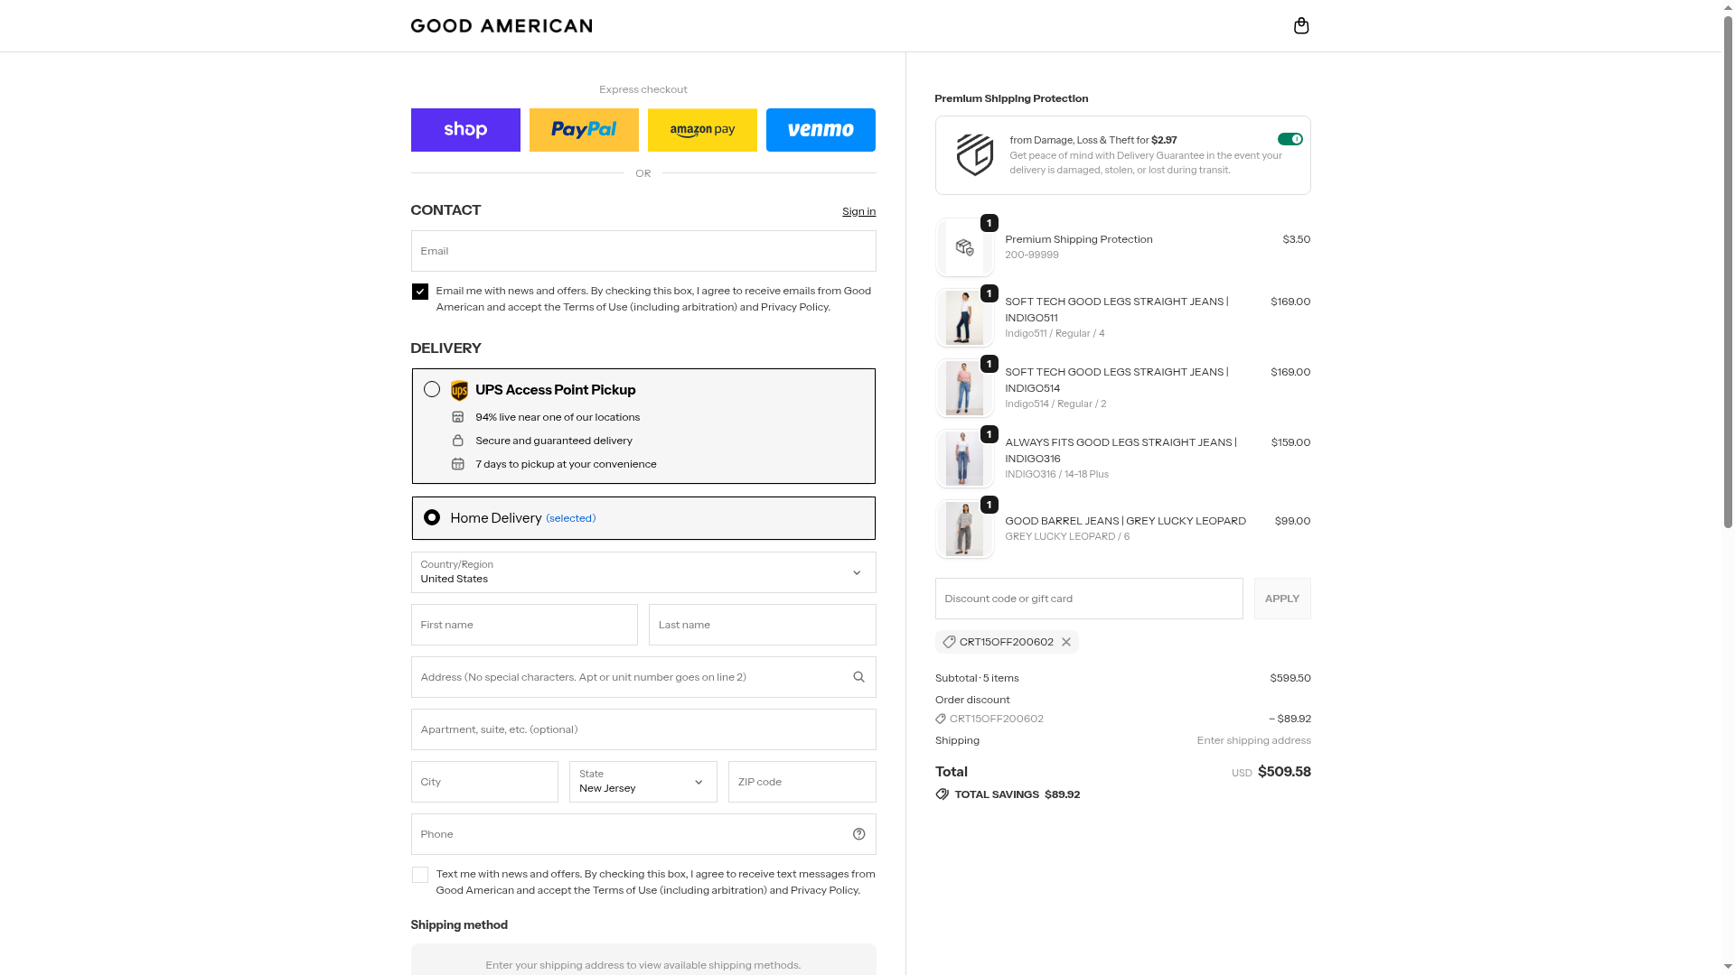Image resolution: width=1735 pixels, height=975 pixels.
Task: Pay with Venmo express button
Action: click(821, 130)
